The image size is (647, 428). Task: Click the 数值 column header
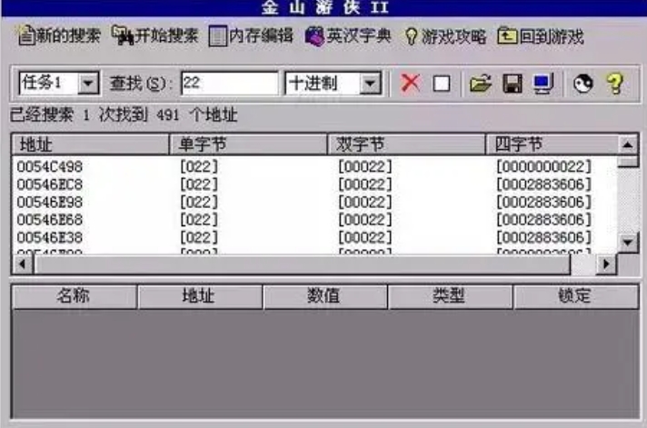click(325, 296)
